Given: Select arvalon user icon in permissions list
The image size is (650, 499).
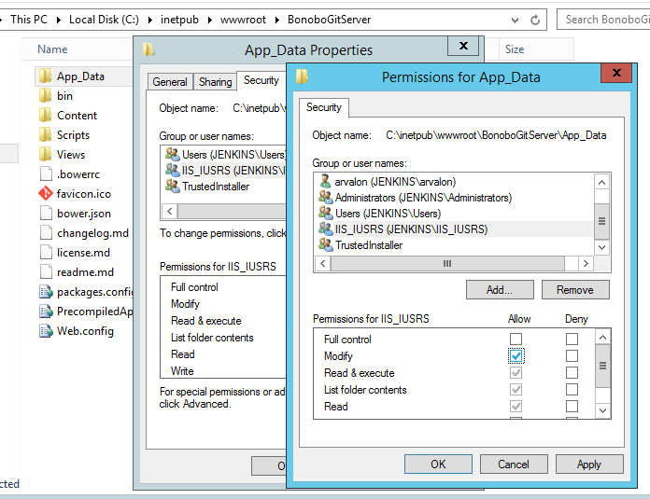Looking at the screenshot, I should (326, 181).
